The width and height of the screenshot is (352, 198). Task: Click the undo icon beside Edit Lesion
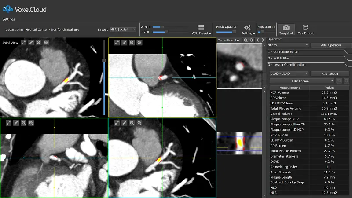point(339,81)
